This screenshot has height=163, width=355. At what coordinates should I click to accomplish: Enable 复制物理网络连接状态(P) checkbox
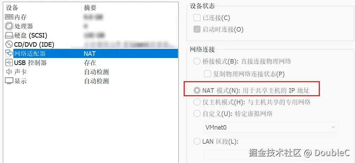click(x=208, y=74)
